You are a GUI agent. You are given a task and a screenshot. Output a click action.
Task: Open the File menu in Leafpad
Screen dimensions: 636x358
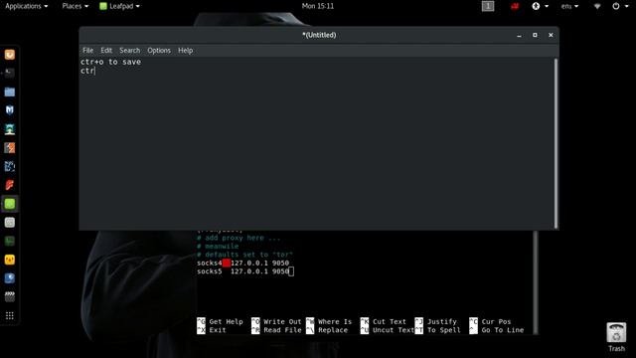pos(87,51)
